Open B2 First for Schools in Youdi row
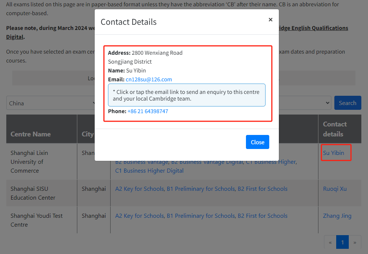This screenshot has height=254, width=368. tap(263, 216)
